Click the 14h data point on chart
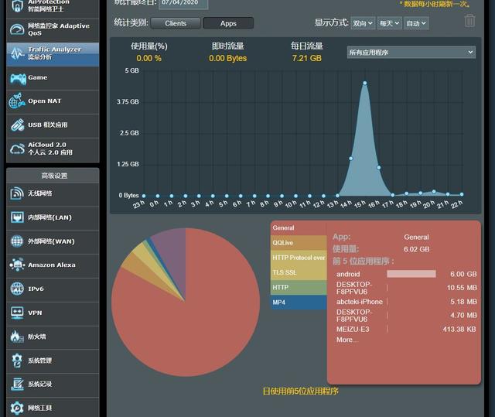The image size is (495, 417). (351, 159)
